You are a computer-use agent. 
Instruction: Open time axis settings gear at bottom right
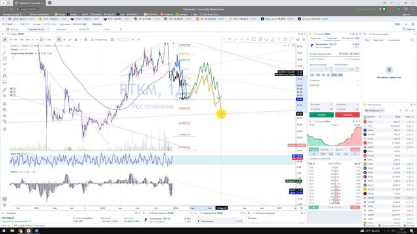click(301, 208)
